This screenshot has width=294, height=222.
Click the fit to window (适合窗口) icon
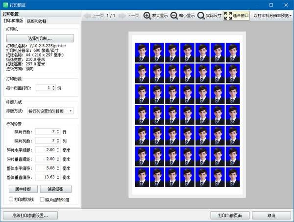[228, 15]
